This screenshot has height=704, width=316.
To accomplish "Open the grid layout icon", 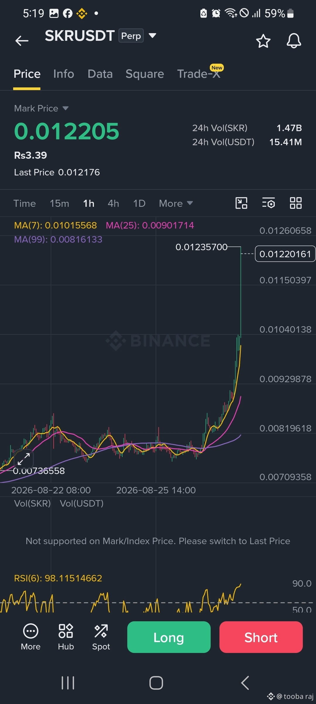I will pyautogui.click(x=296, y=203).
